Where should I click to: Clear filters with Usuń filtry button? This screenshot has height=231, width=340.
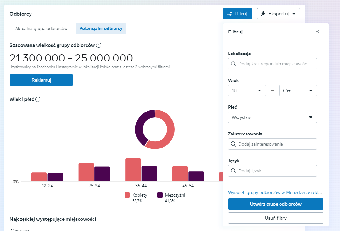[275, 218]
